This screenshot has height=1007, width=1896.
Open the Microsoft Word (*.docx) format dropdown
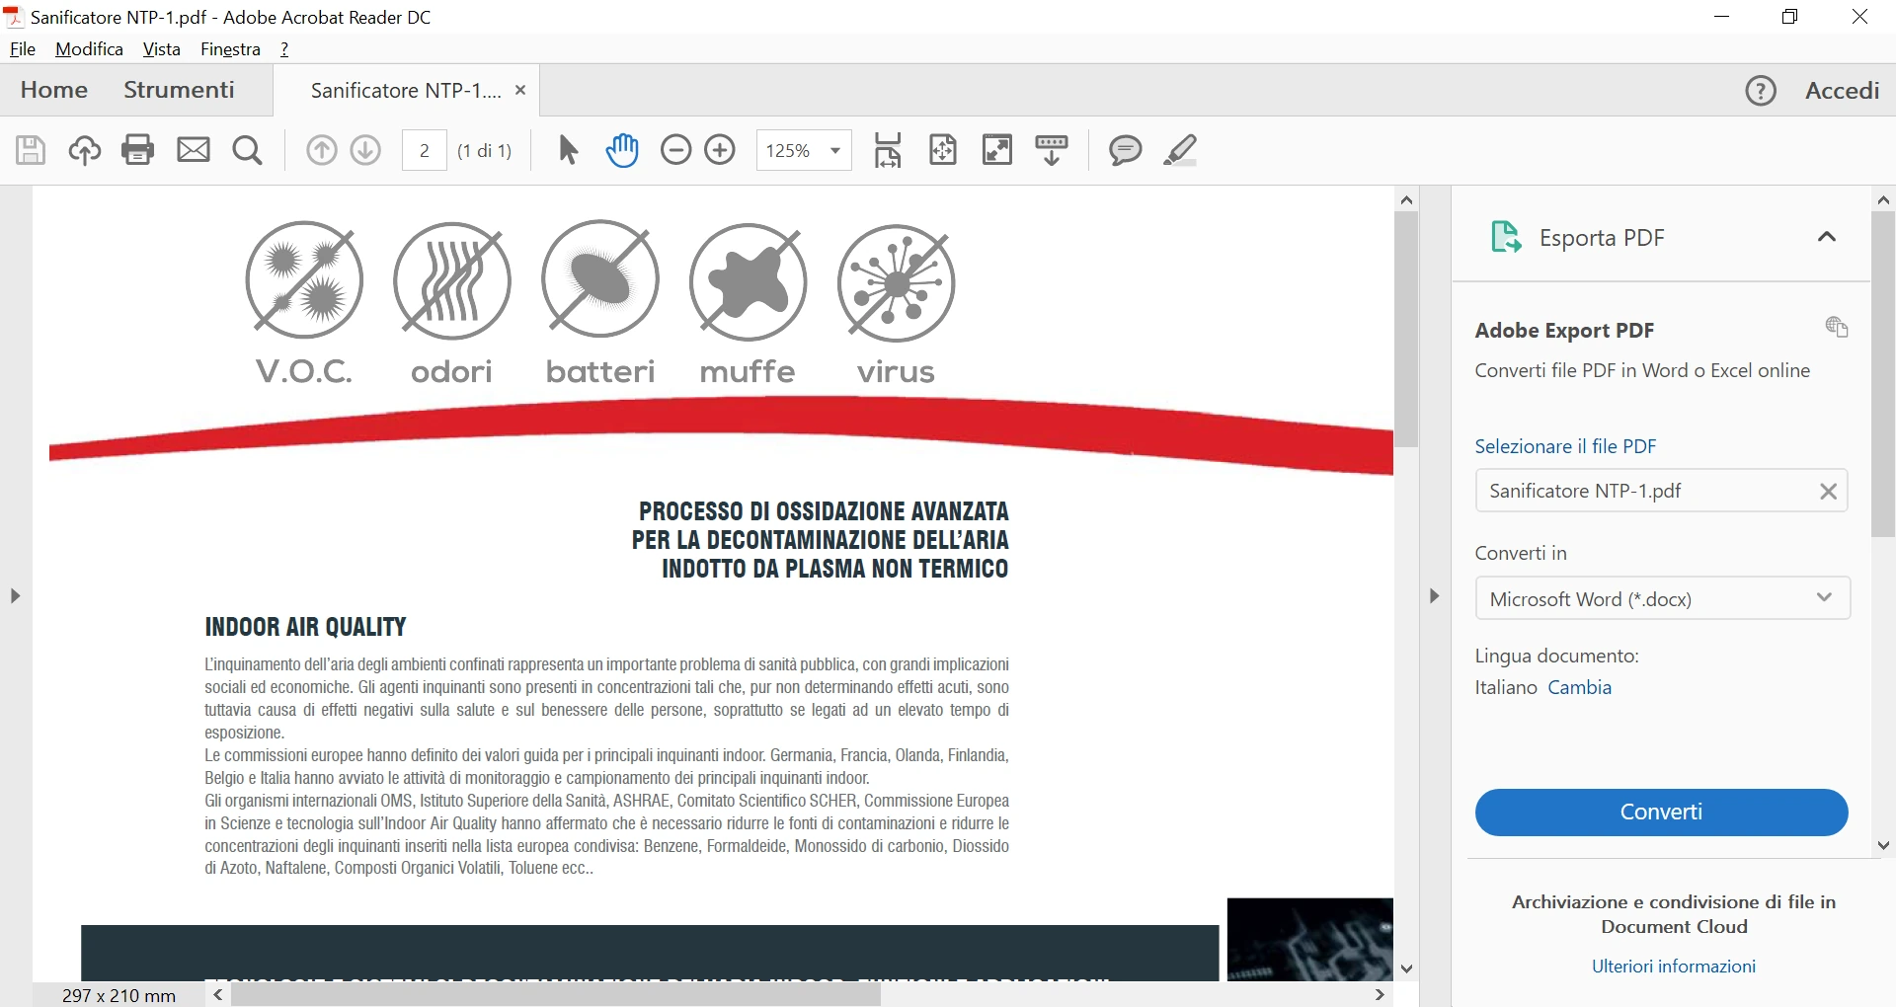[1663, 598]
